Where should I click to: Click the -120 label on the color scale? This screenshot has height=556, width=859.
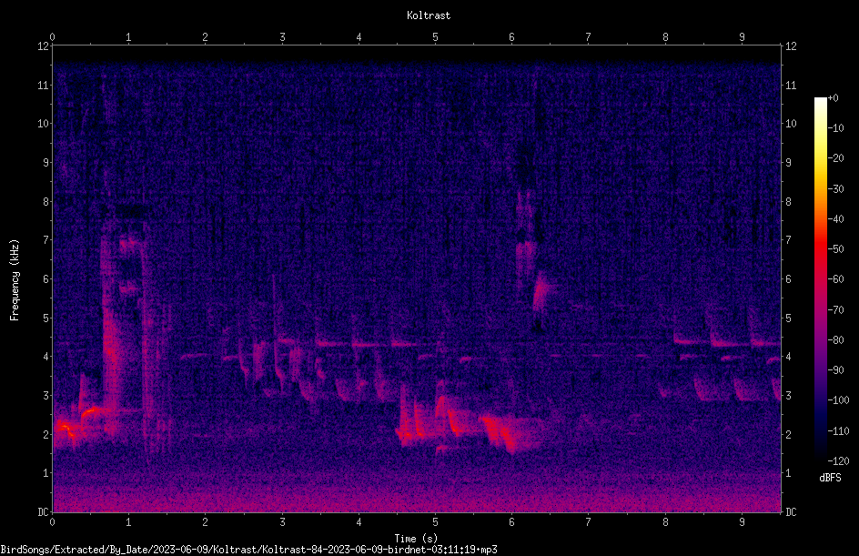point(838,461)
